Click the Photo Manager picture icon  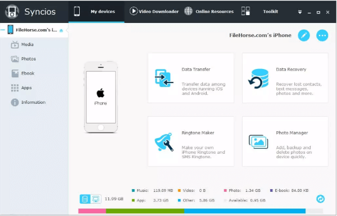tap(258, 141)
